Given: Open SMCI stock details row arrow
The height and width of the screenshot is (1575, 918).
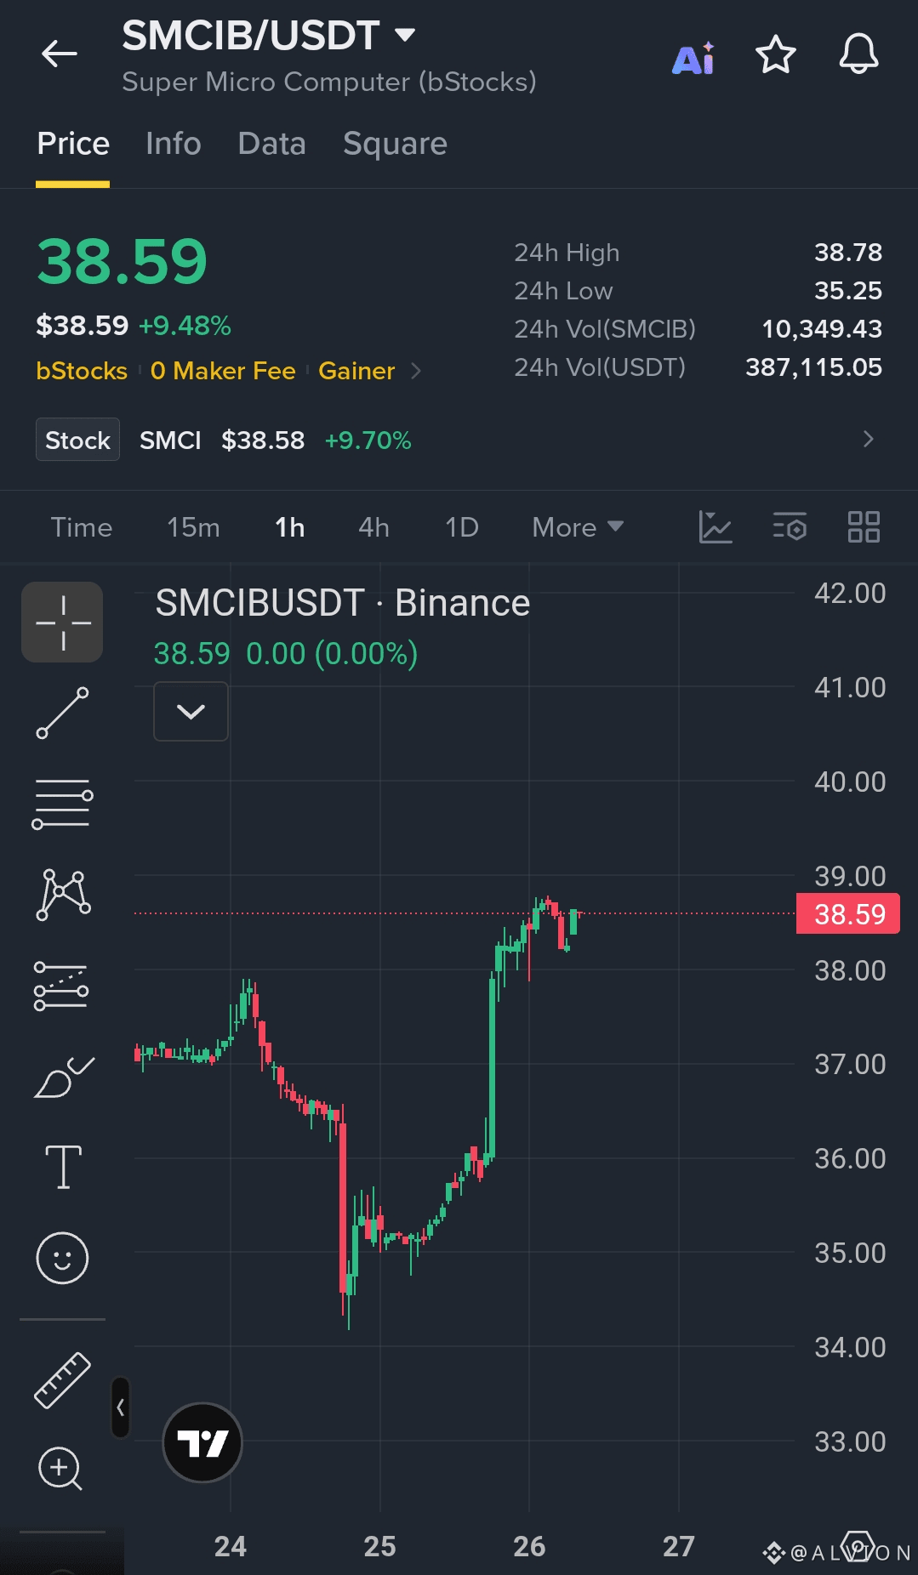Looking at the screenshot, I should click(x=868, y=439).
